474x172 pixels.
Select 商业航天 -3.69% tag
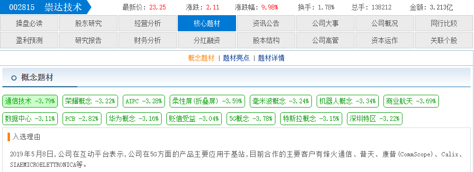pyautogui.click(x=411, y=101)
